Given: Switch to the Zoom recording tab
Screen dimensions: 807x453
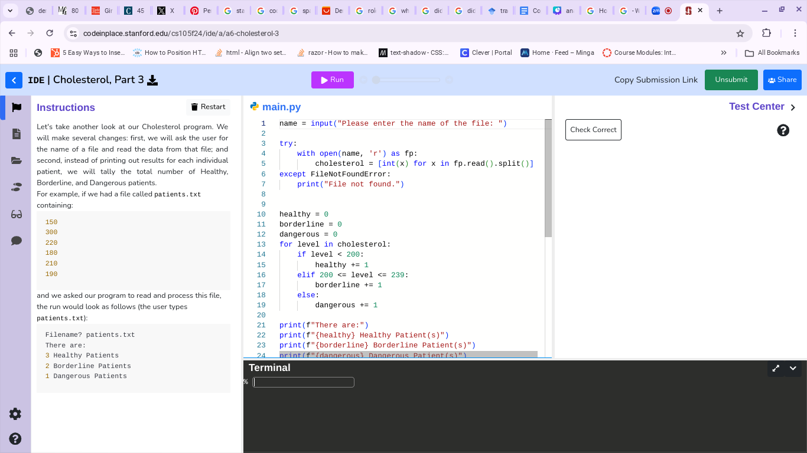Looking at the screenshot, I should (662, 11).
